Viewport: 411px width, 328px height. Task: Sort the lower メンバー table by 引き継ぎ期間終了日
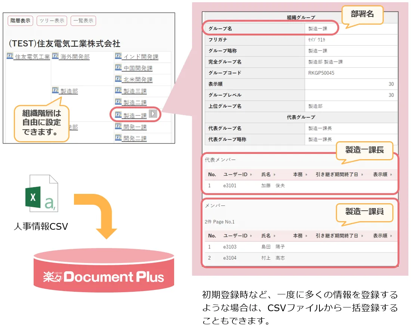339,236
